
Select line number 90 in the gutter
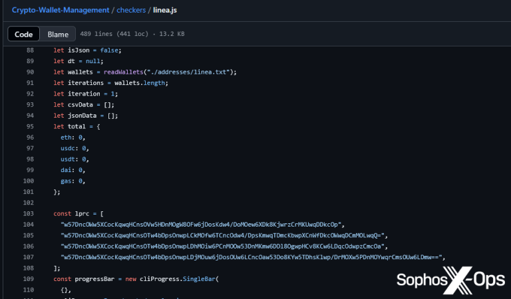tap(29, 72)
